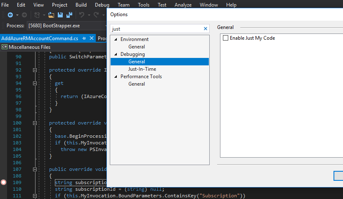The width and height of the screenshot is (343, 199).
Task: Select General under Performance Tools
Action: pyautogui.click(x=137, y=84)
